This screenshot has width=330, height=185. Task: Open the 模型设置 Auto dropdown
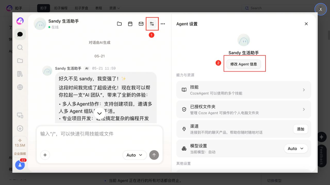tap(296, 149)
